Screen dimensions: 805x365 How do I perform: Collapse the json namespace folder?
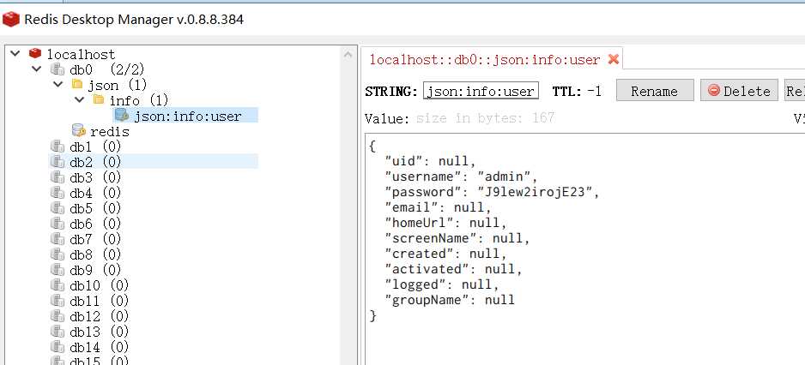pyautogui.click(x=57, y=84)
